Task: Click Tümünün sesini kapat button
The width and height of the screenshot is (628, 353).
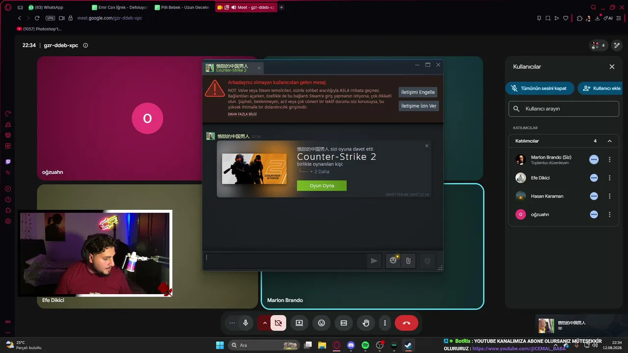Action: pyautogui.click(x=539, y=88)
